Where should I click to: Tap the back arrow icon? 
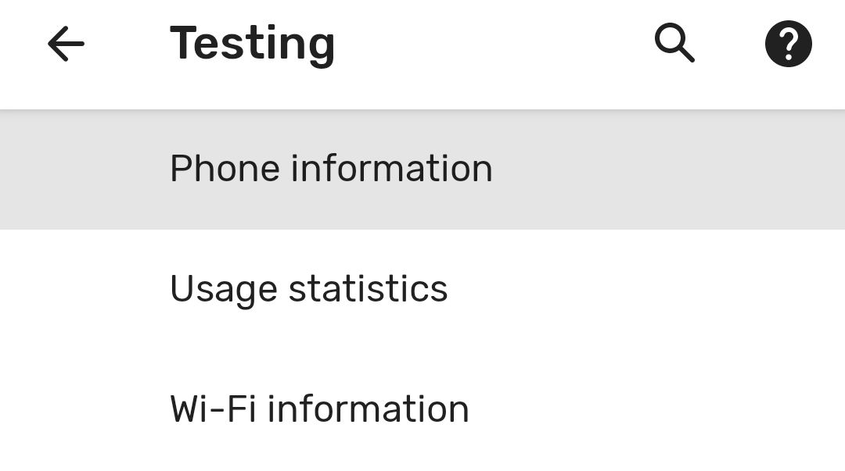pos(66,45)
